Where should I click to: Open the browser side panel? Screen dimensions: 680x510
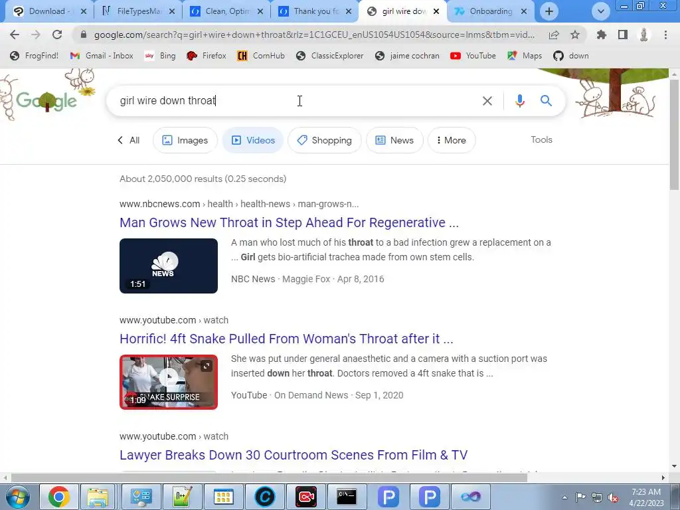(623, 35)
